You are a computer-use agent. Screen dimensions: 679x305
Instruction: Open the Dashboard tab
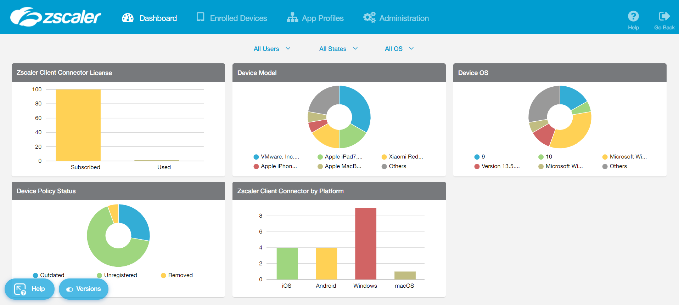tap(149, 18)
